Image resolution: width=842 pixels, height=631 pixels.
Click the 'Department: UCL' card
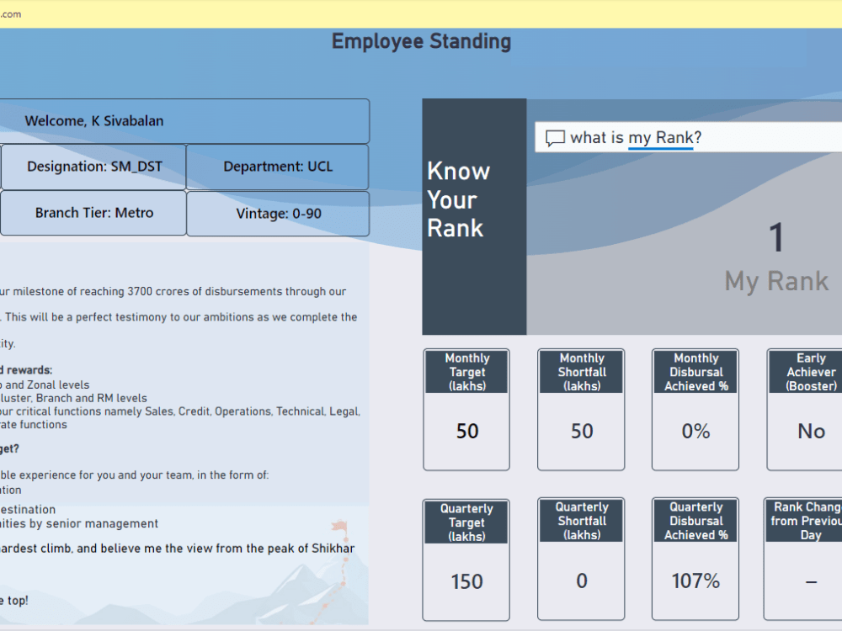(x=278, y=167)
